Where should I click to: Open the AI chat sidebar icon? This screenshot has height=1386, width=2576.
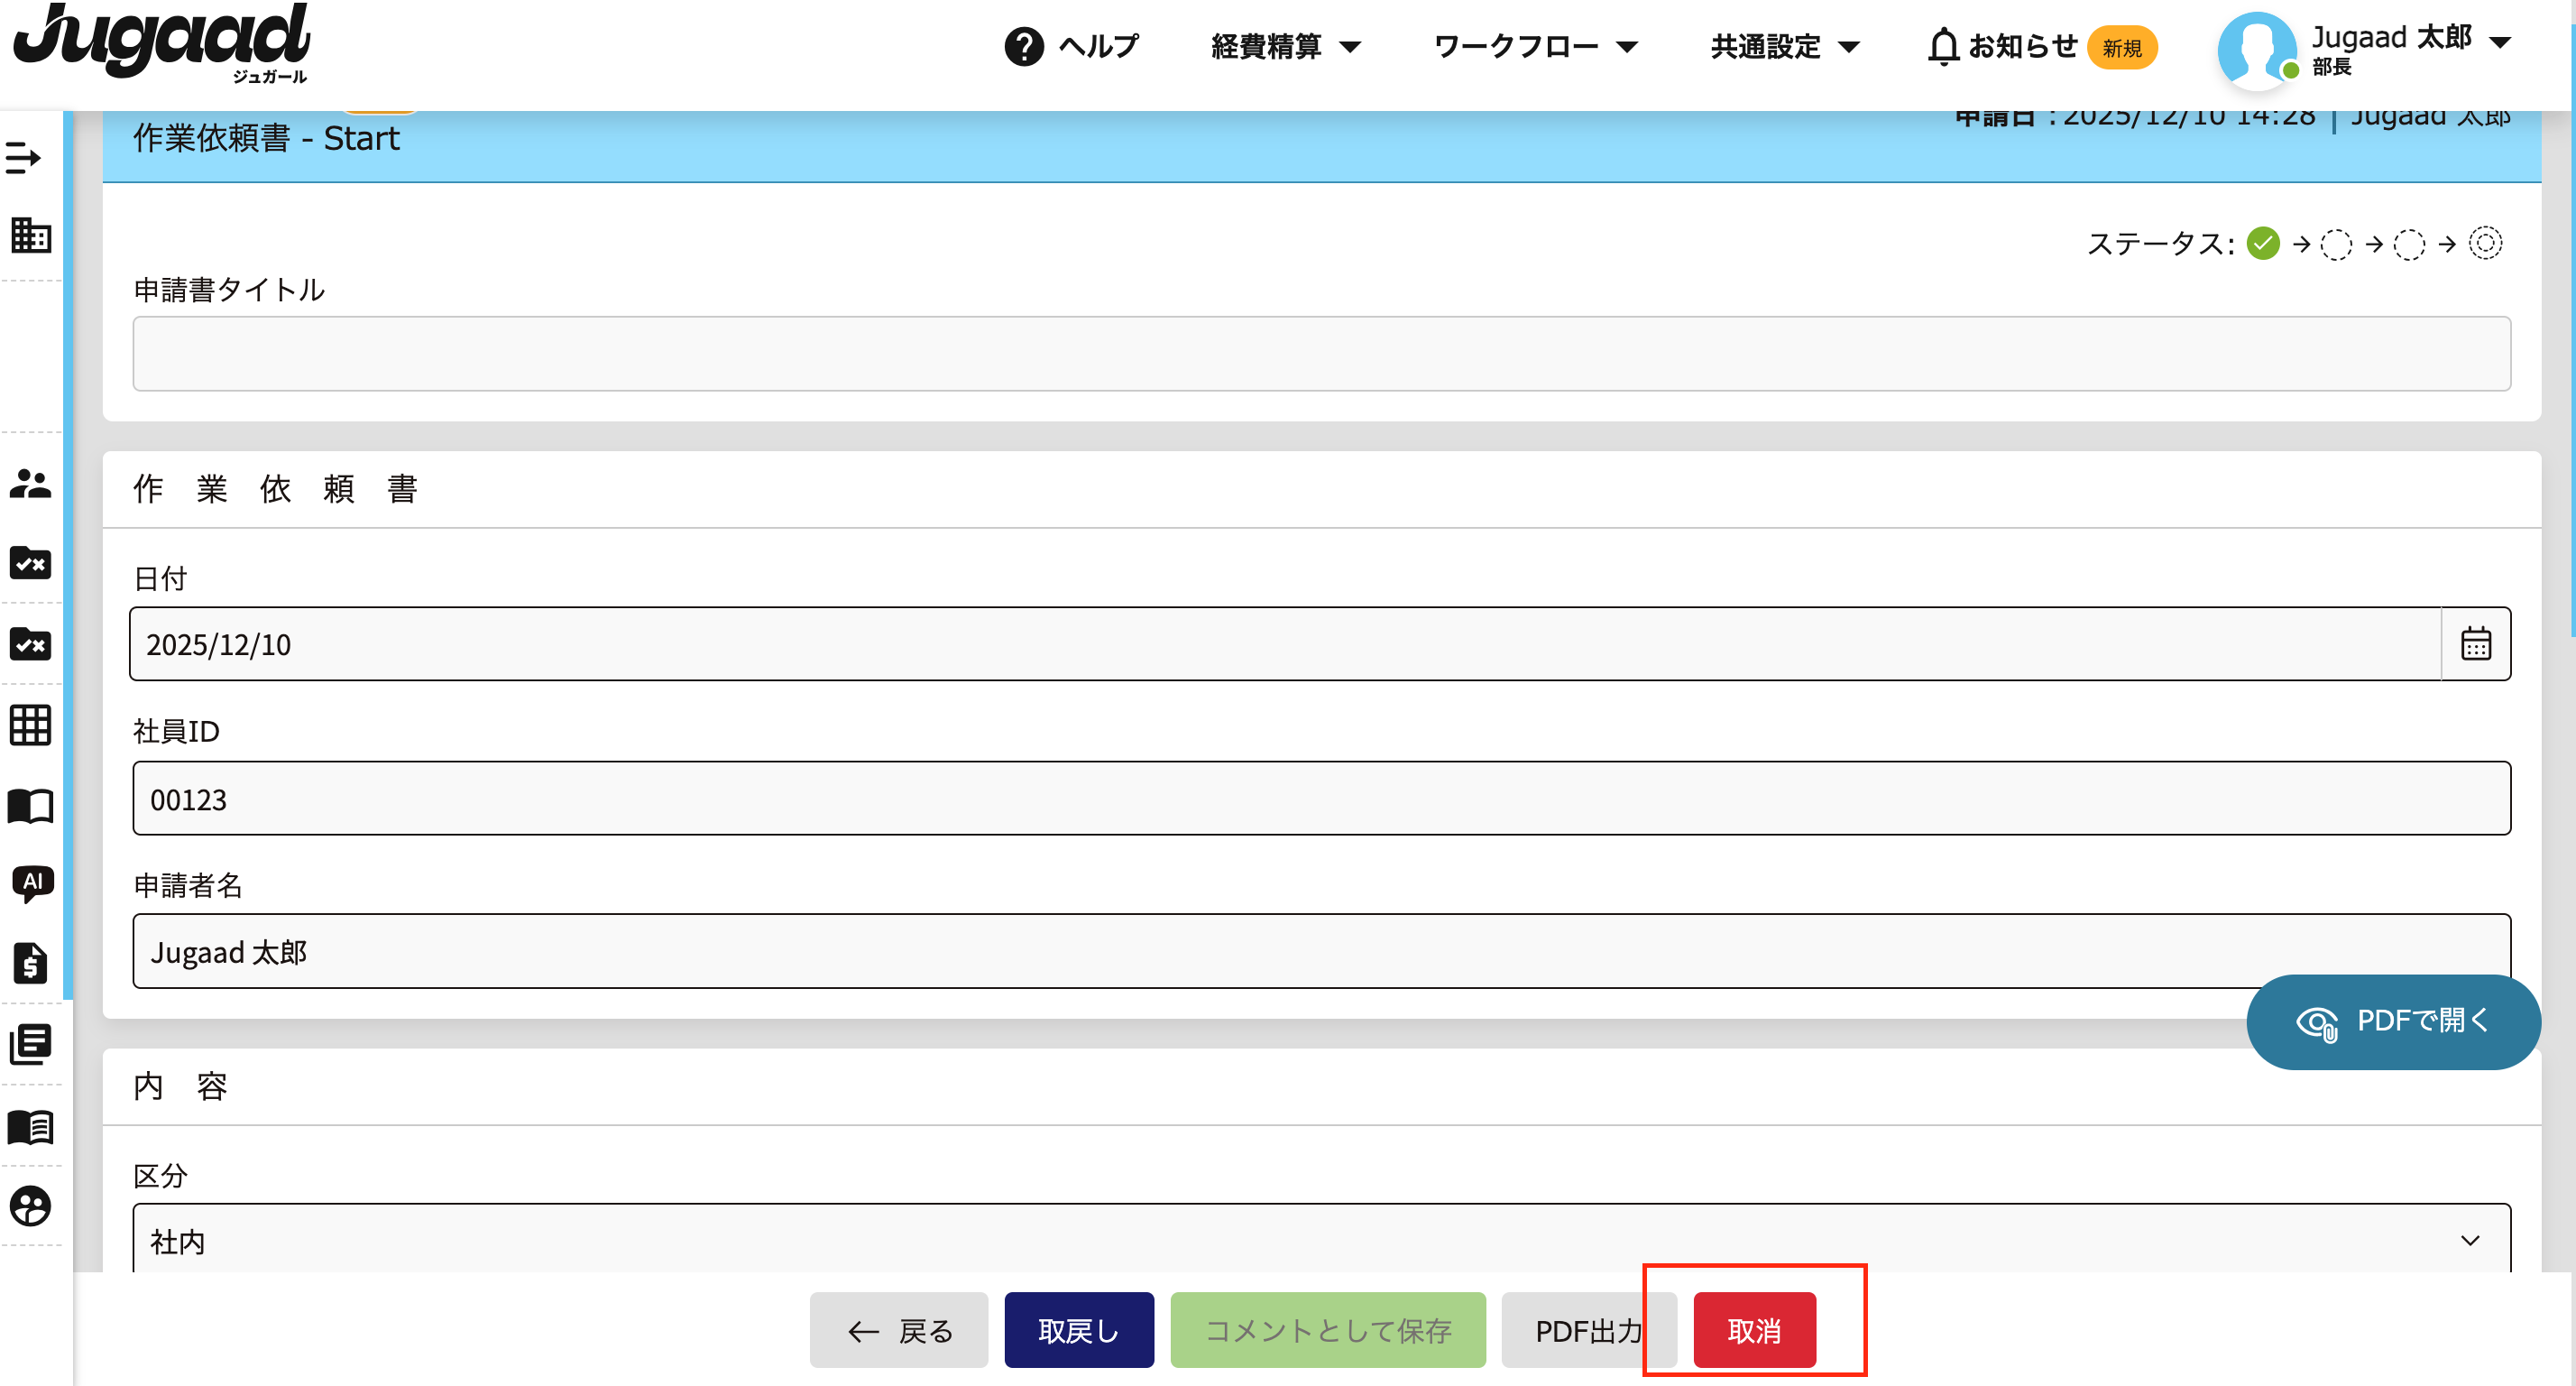[32, 883]
